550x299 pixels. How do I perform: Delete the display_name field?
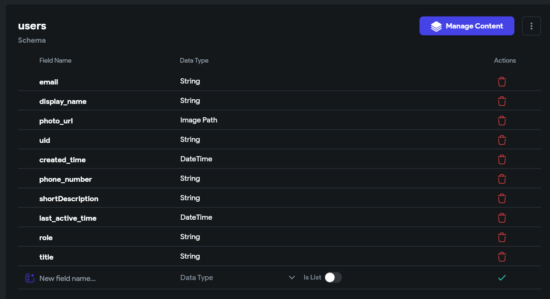coord(502,101)
